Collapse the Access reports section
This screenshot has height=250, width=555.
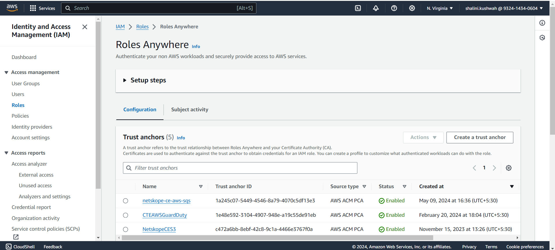click(x=6, y=153)
